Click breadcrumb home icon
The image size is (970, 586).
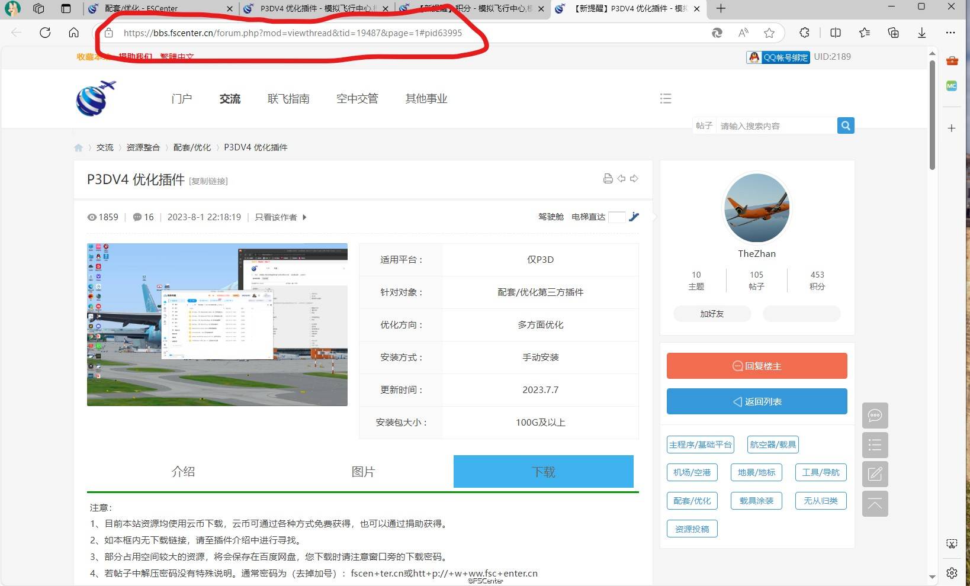click(x=78, y=147)
